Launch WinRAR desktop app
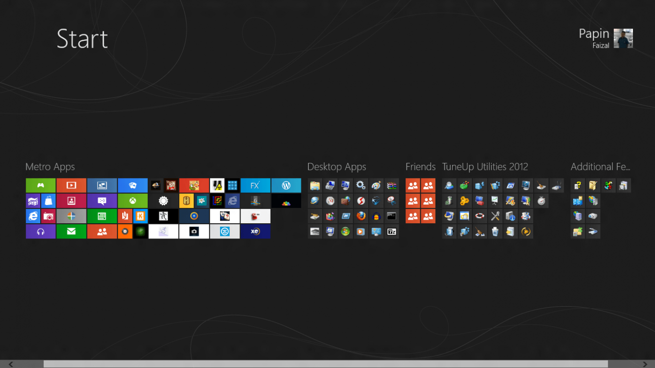Viewport: 655px width, 368px height. click(x=391, y=185)
